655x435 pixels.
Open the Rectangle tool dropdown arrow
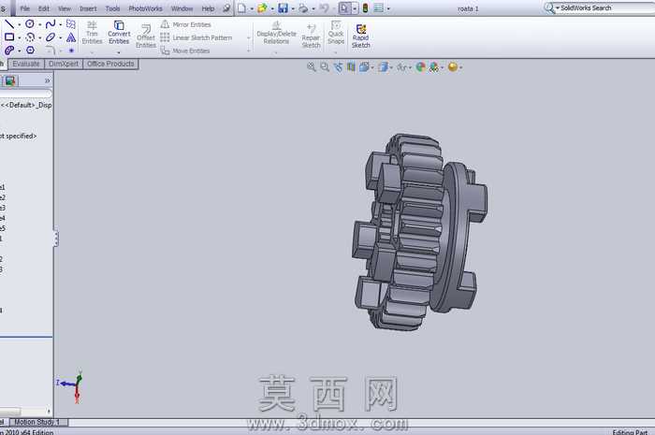(20, 37)
